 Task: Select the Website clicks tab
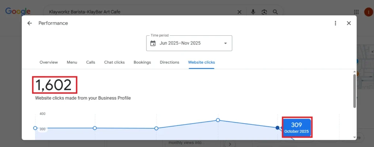click(202, 62)
